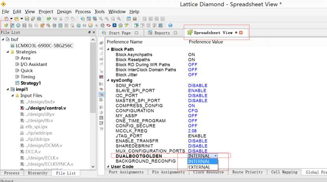Click the Save icon in the toolbar

(x=27, y=19)
